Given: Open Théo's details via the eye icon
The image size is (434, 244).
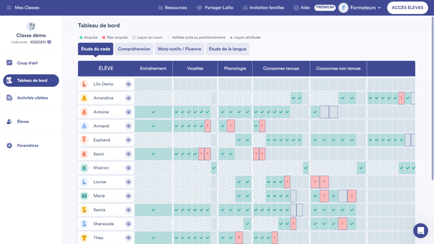Looking at the screenshot, I should 129,238.
